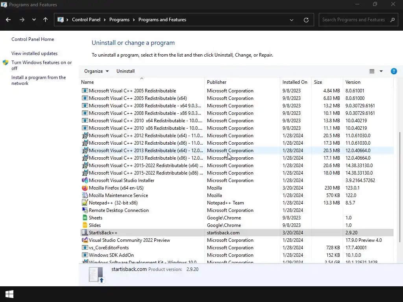The width and height of the screenshot is (403, 302).
Task: Click the yellow Slides icon
Action: click(85, 225)
